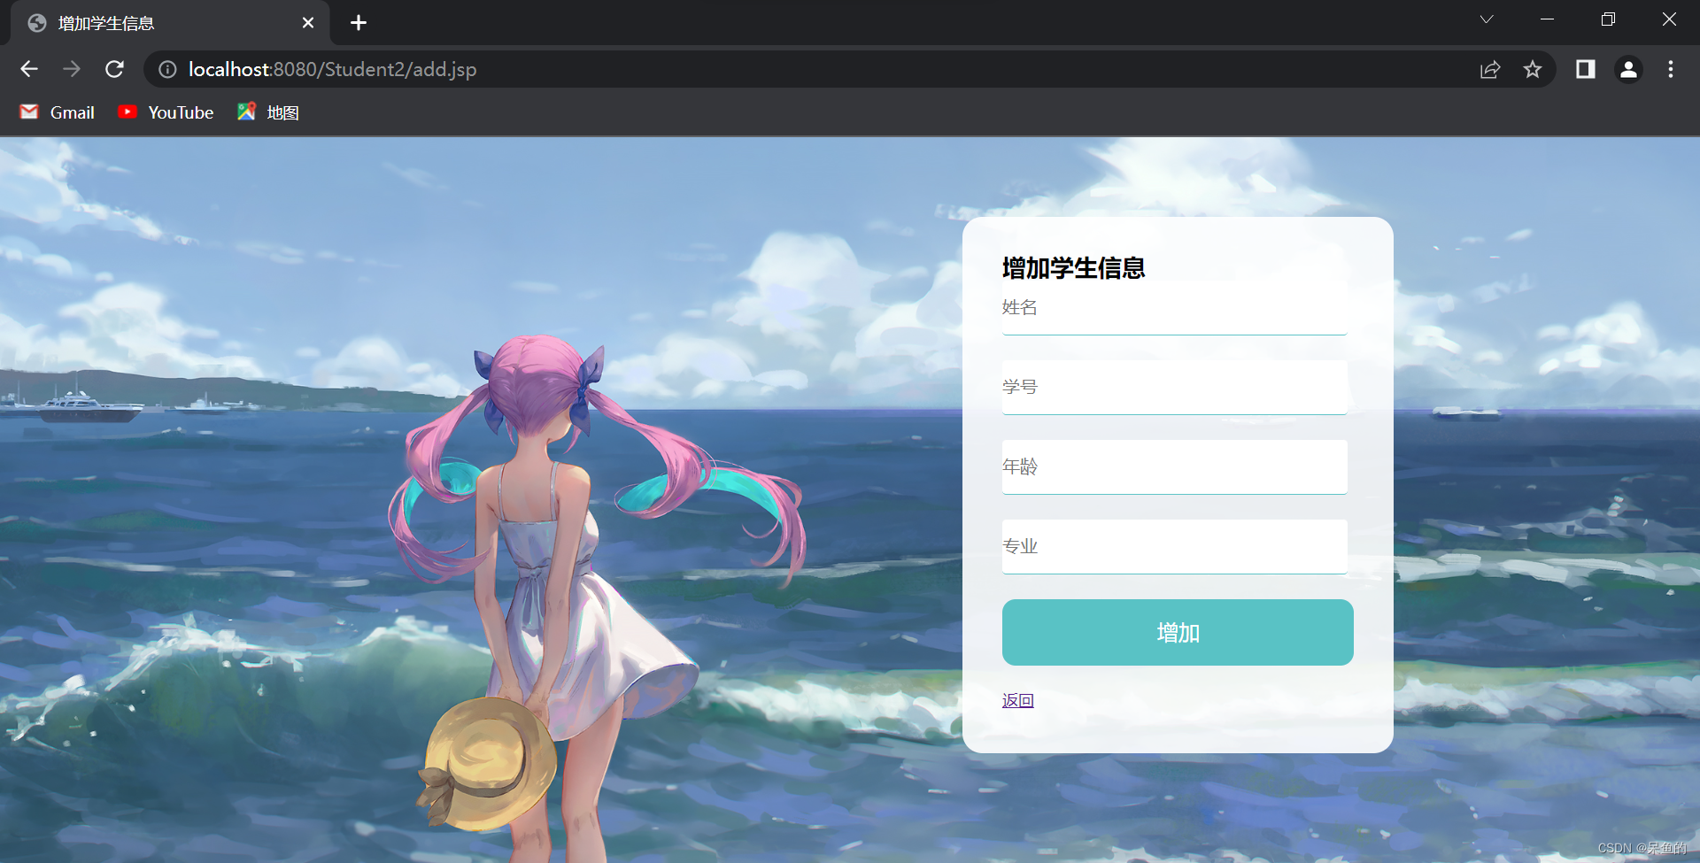This screenshot has height=863, width=1700.
Task: Open the tab search dropdown arrow
Action: [x=1487, y=19]
